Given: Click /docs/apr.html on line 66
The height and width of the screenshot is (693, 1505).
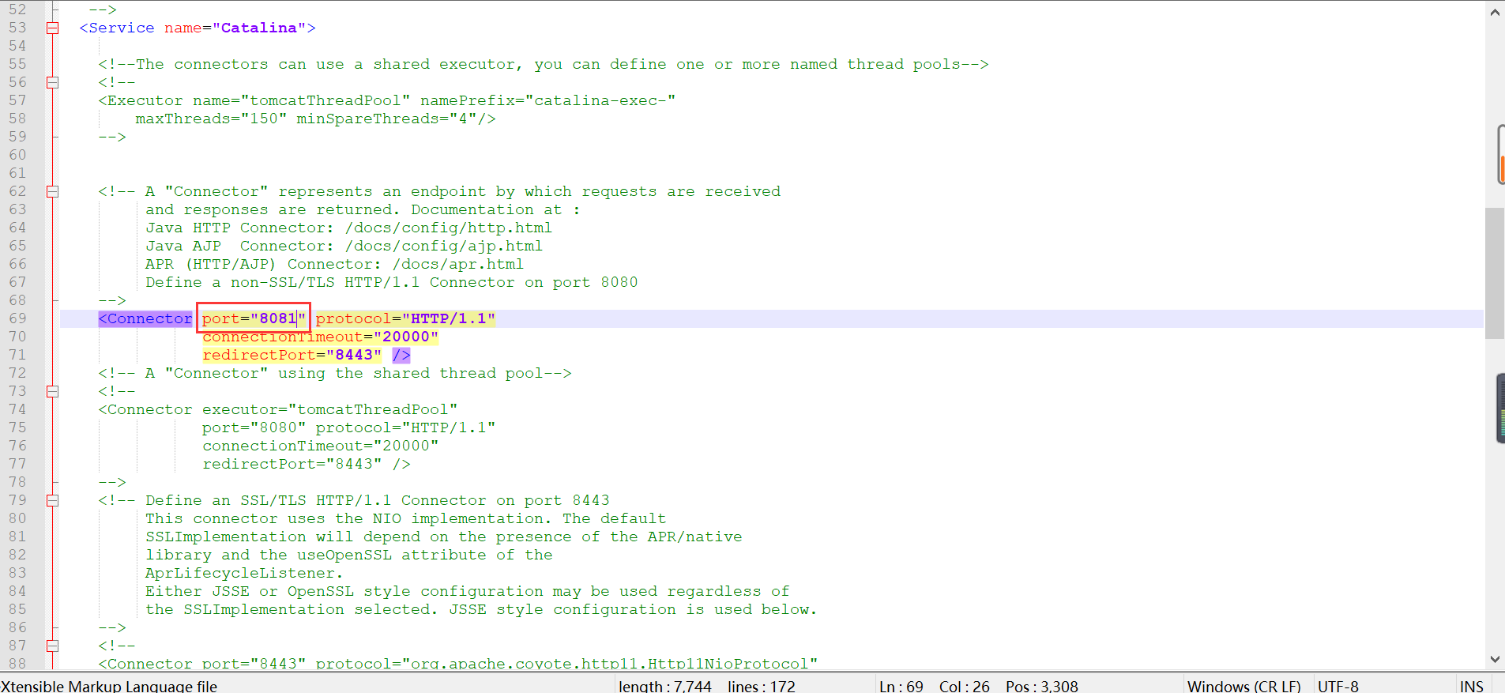Looking at the screenshot, I should (457, 264).
